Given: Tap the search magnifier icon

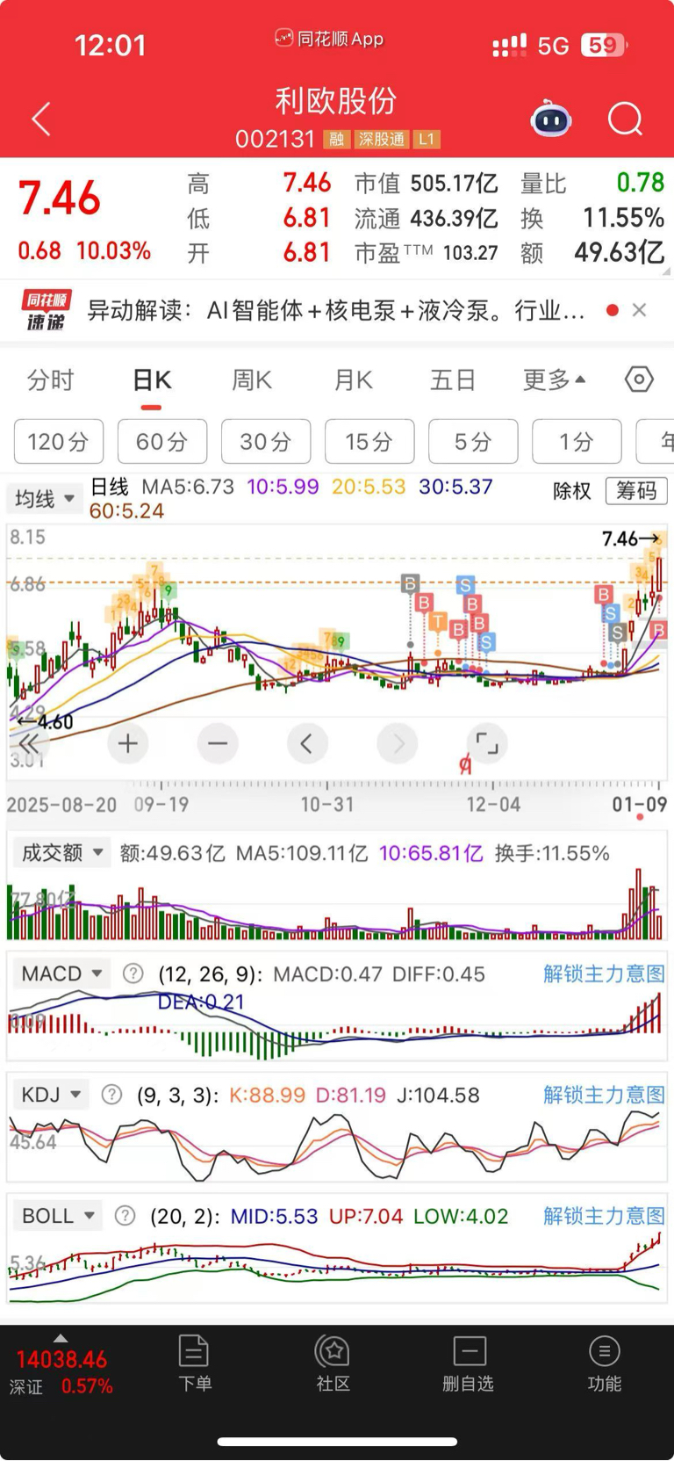Looking at the screenshot, I should pos(626,119).
